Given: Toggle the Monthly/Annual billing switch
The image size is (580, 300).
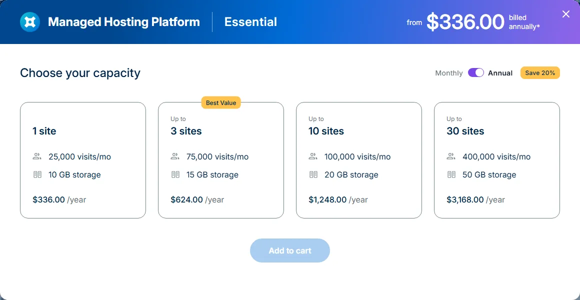Looking at the screenshot, I should point(475,73).
